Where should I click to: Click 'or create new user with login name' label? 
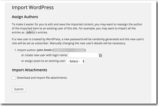click(x=44, y=55)
